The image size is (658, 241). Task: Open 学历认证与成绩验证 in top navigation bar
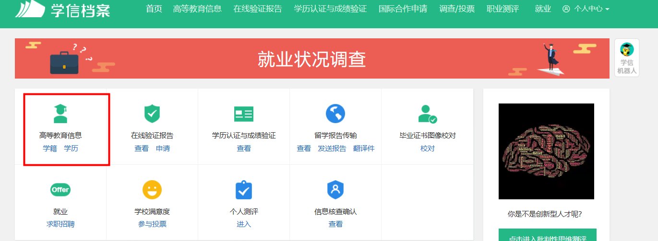click(x=330, y=9)
